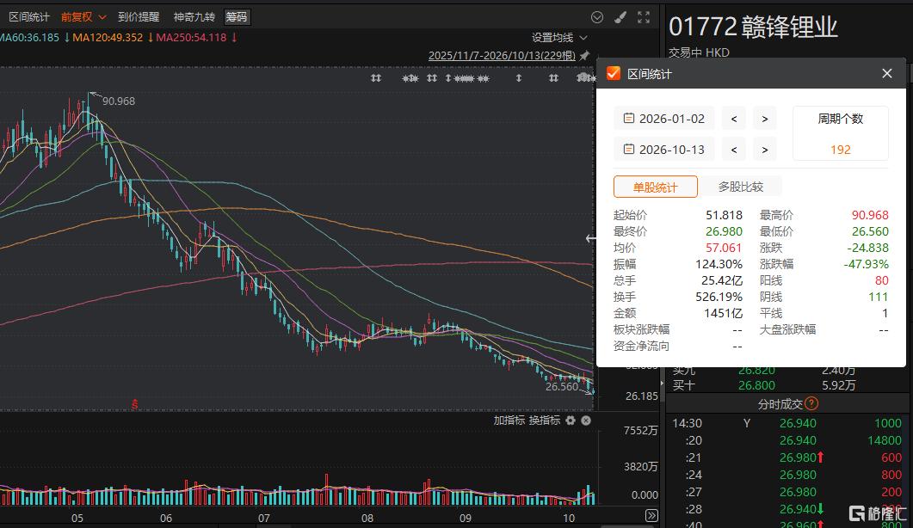Screen dimensions: 913x528
Task: Click the 2025/11/7-2026/10/13 date range link
Action: (502, 55)
